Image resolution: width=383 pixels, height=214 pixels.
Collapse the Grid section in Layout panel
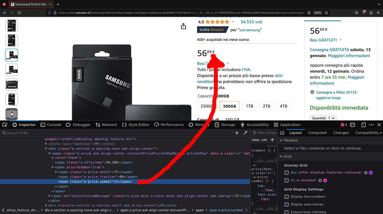click(x=281, y=156)
